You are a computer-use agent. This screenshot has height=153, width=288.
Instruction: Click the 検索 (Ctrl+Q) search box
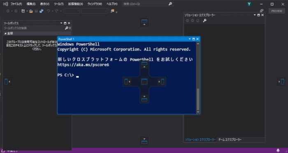click(148, 4)
